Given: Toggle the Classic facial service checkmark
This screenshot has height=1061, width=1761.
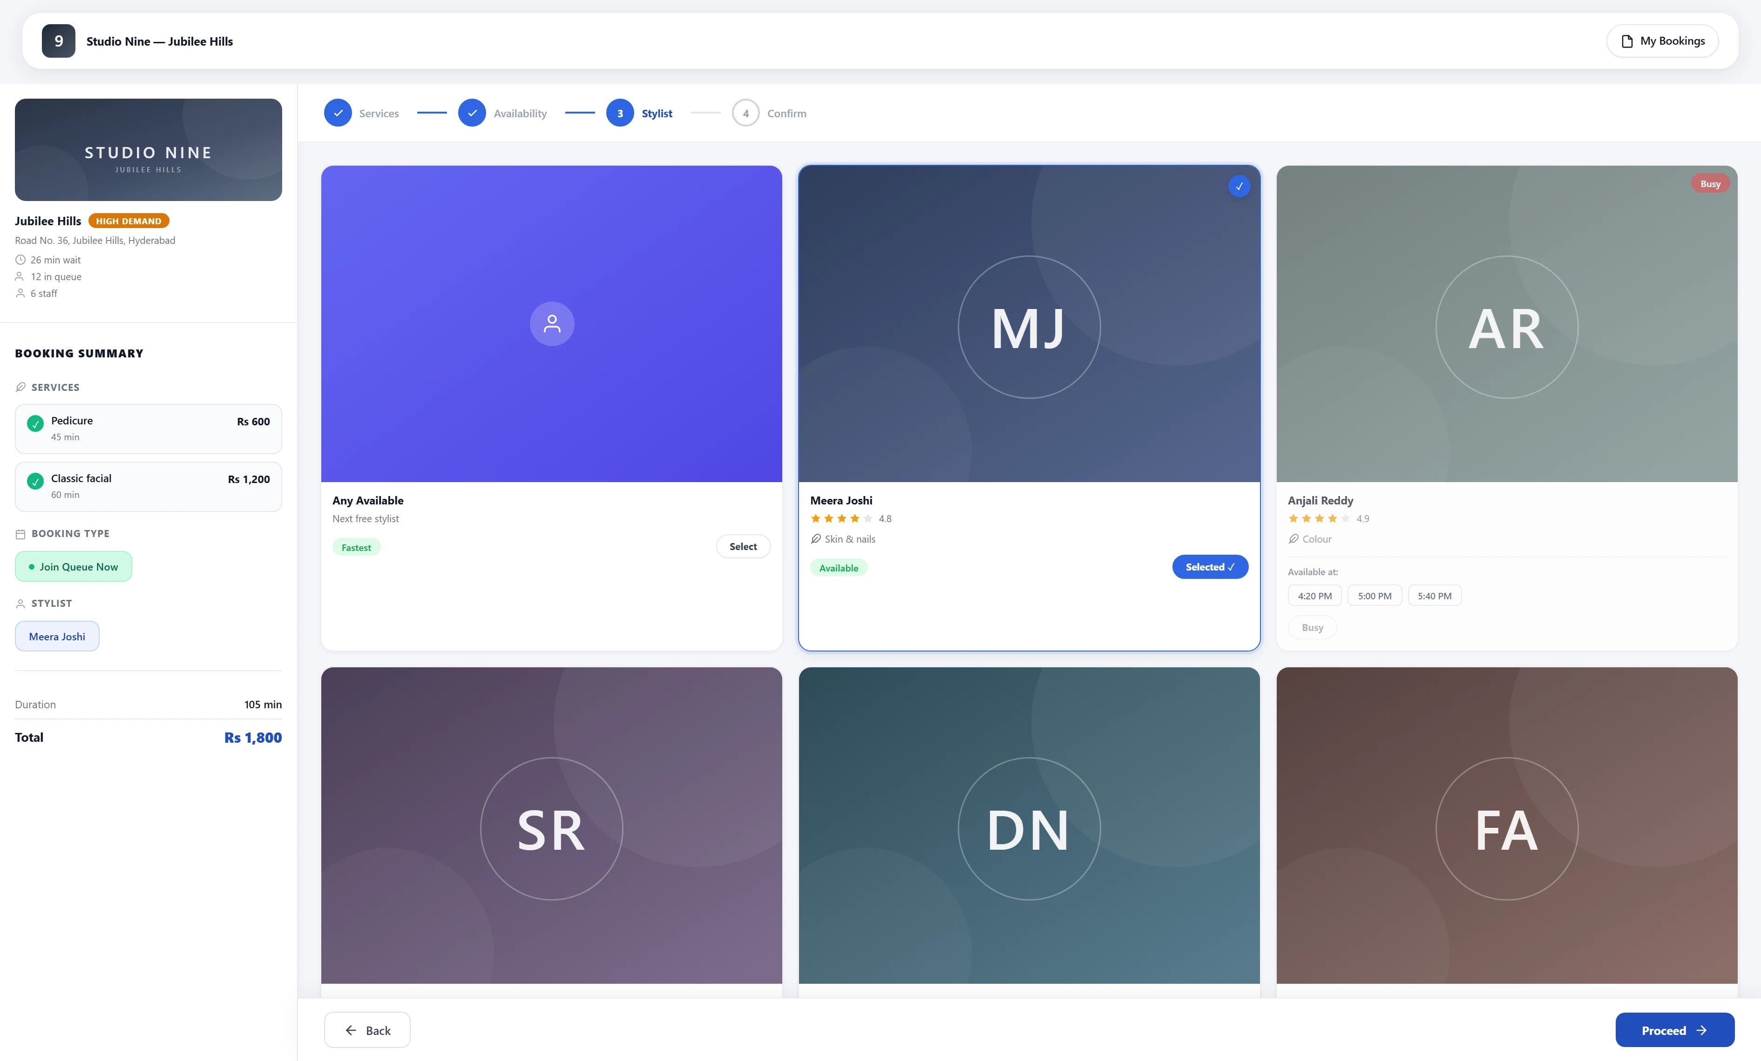Looking at the screenshot, I should click(35, 482).
